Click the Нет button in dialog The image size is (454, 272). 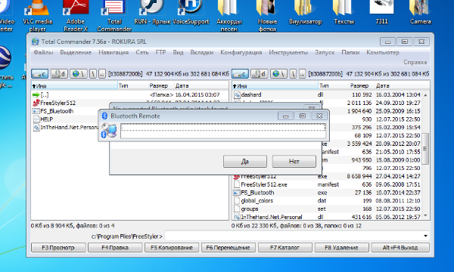294,161
